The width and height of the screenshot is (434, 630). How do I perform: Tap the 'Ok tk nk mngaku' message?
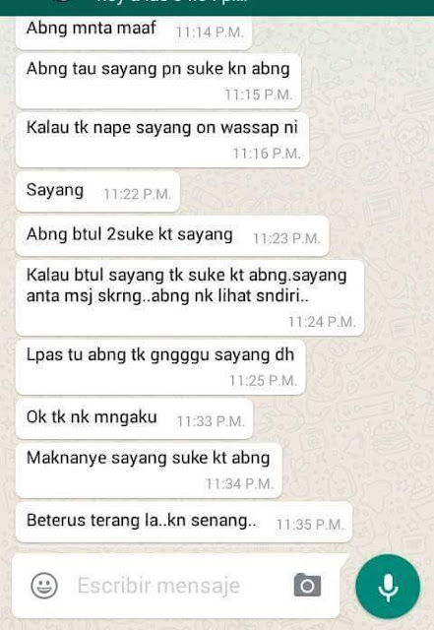click(134, 419)
